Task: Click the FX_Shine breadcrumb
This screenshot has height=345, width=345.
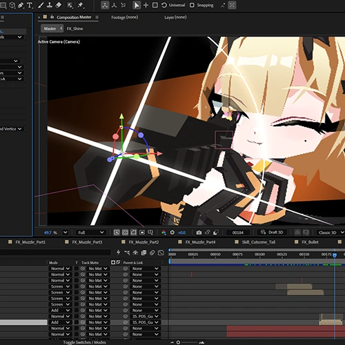Action: (75, 28)
